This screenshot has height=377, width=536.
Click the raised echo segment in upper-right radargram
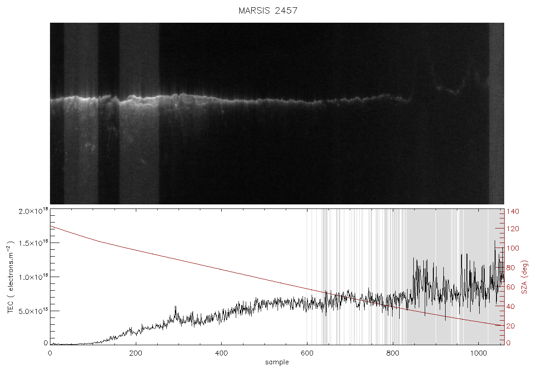(447, 88)
